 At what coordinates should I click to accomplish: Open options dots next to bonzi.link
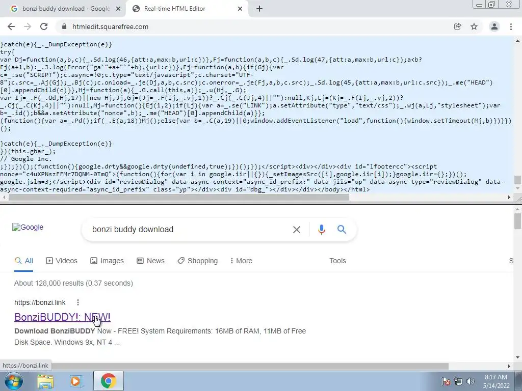click(77, 302)
